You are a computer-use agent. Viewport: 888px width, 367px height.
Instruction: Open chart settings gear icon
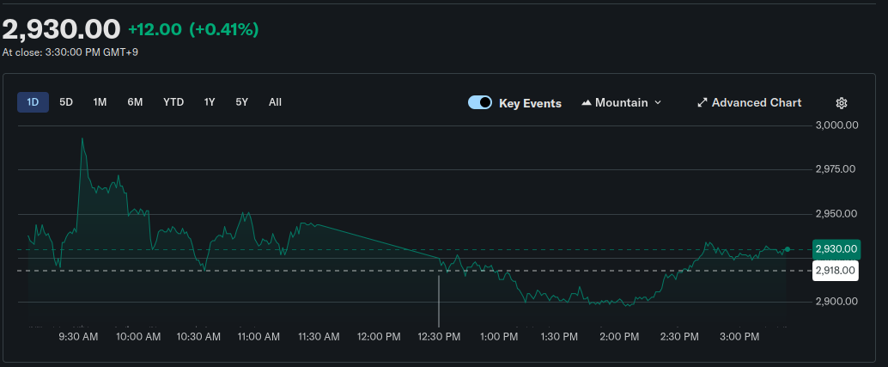coord(841,103)
